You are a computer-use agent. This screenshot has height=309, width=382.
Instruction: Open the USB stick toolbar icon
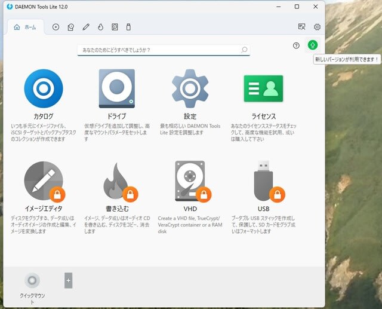pyautogui.click(x=128, y=27)
